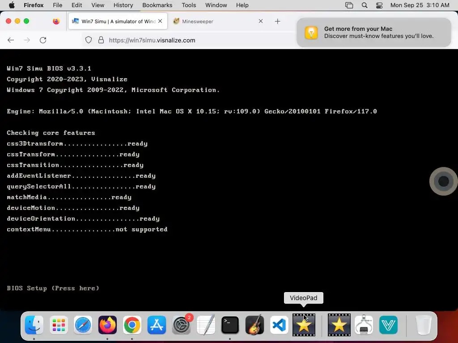Open Finder from the Dock
The image size is (458, 343).
pyautogui.click(x=34, y=325)
